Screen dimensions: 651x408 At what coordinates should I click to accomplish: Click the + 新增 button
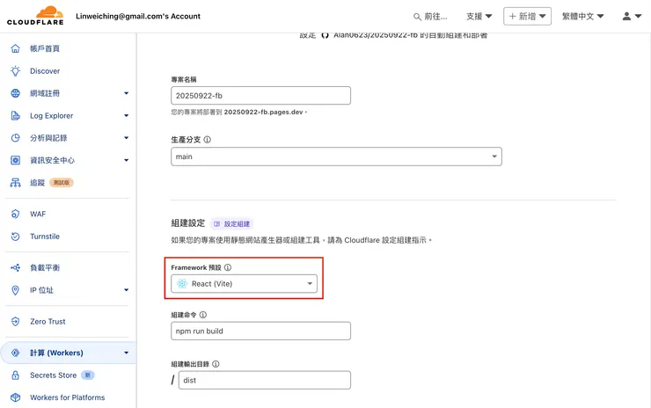pos(527,16)
